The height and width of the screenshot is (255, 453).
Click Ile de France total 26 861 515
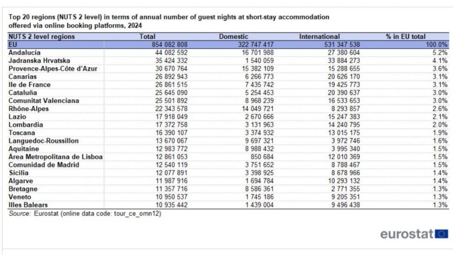pos(171,85)
